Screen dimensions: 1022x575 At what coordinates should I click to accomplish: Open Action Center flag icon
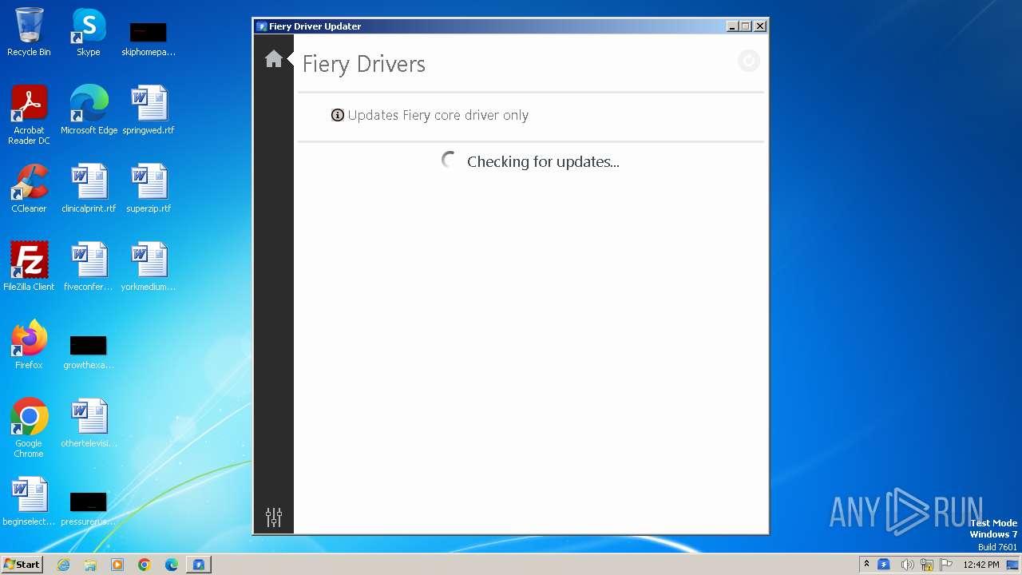tap(946, 565)
